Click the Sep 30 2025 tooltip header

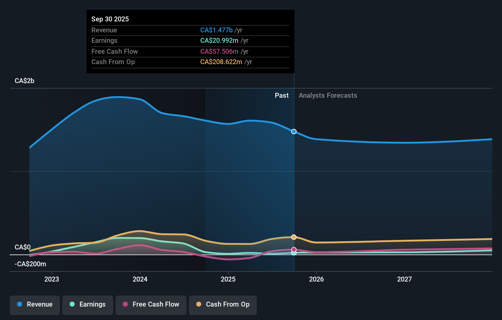point(110,19)
